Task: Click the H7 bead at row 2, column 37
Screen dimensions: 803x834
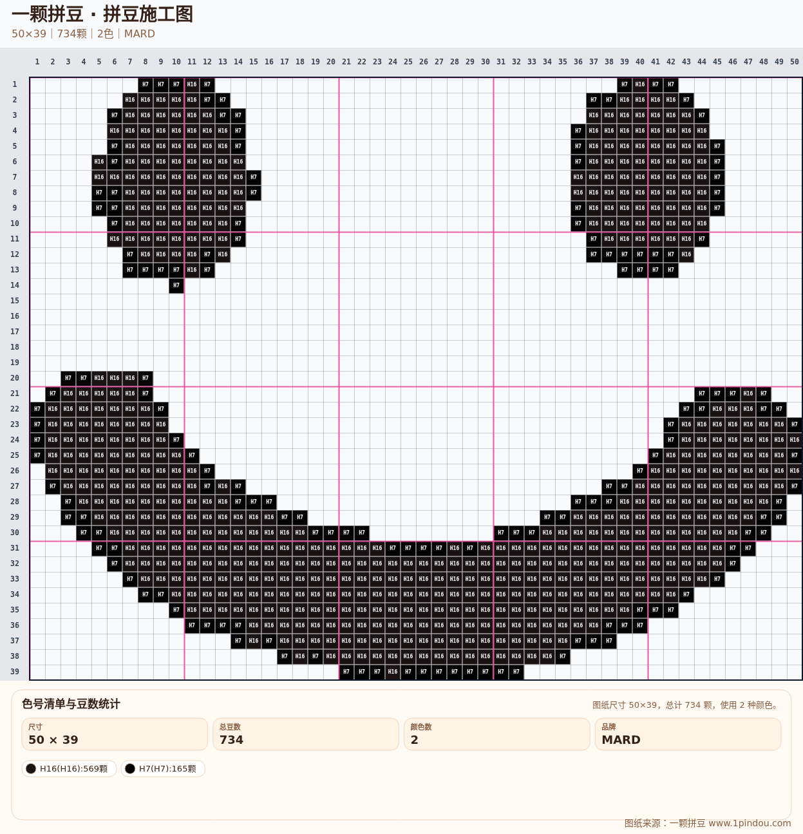Action: click(594, 100)
